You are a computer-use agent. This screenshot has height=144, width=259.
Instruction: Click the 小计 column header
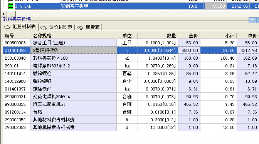(x=219, y=35)
